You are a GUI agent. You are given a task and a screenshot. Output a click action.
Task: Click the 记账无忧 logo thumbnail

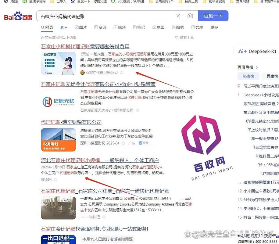click(58, 102)
